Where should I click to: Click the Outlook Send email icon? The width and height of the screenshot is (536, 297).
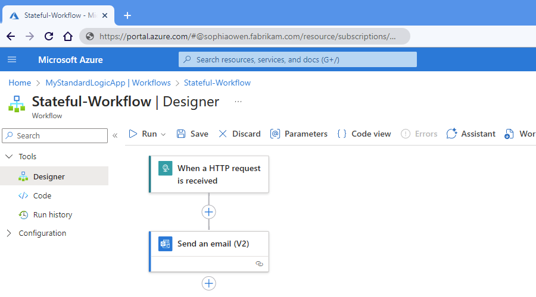point(165,244)
